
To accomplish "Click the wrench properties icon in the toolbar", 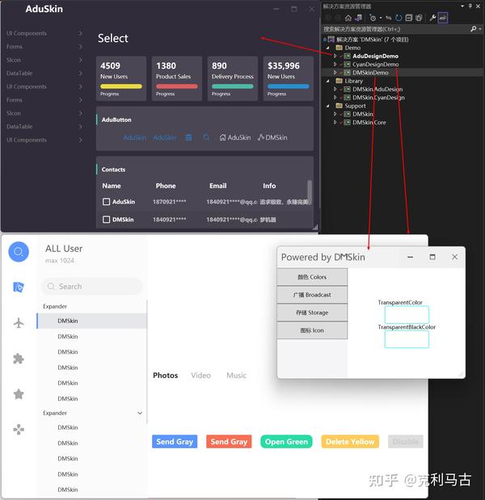I will click(432, 18).
